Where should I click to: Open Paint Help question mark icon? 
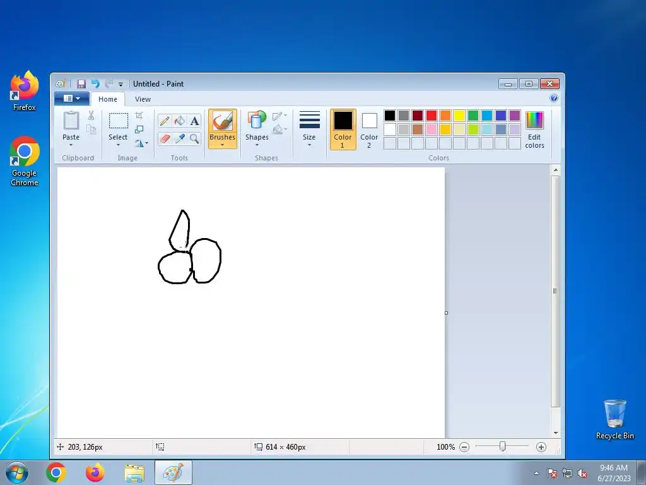[554, 98]
